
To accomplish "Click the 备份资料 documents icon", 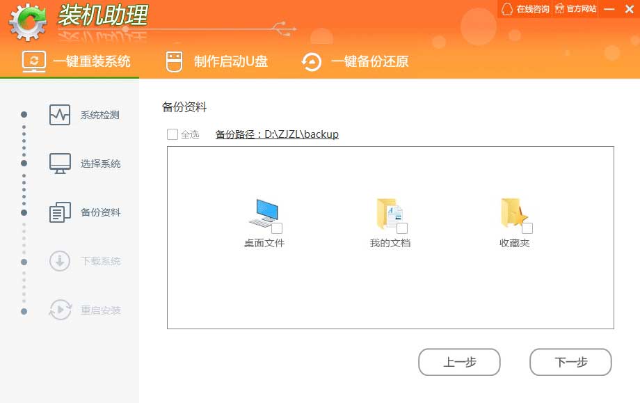I will point(60,212).
